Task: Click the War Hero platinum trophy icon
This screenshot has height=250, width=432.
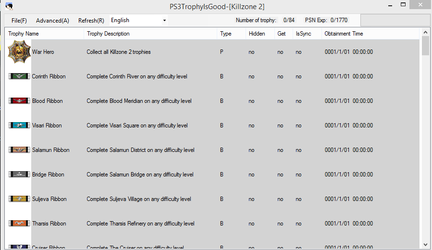Action: [19, 51]
